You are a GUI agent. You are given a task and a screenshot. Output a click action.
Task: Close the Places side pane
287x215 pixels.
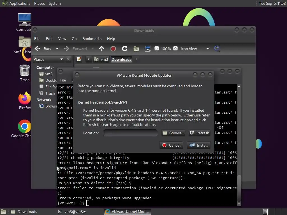(x=68, y=59)
